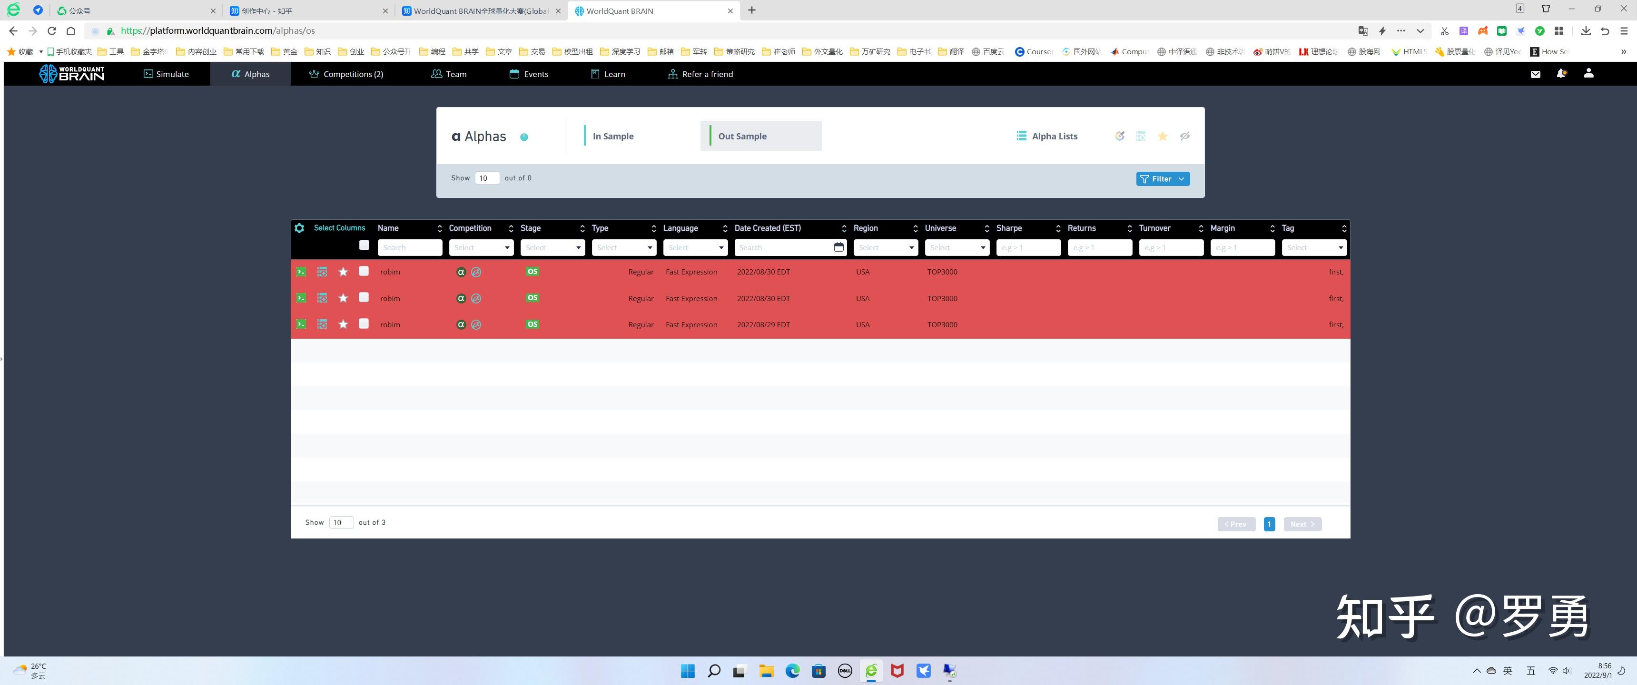
Task: Open simulate console icon in first robim row
Action: 301,272
